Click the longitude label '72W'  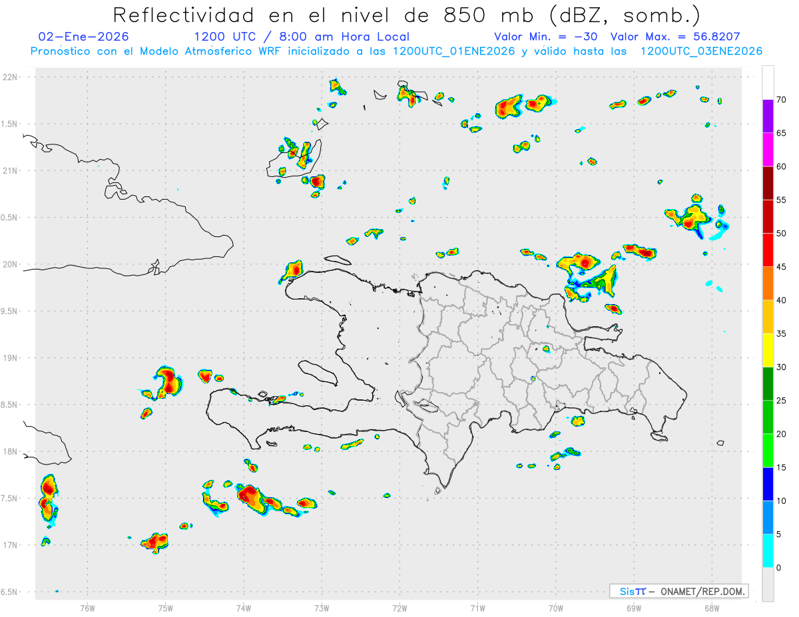tap(400, 608)
